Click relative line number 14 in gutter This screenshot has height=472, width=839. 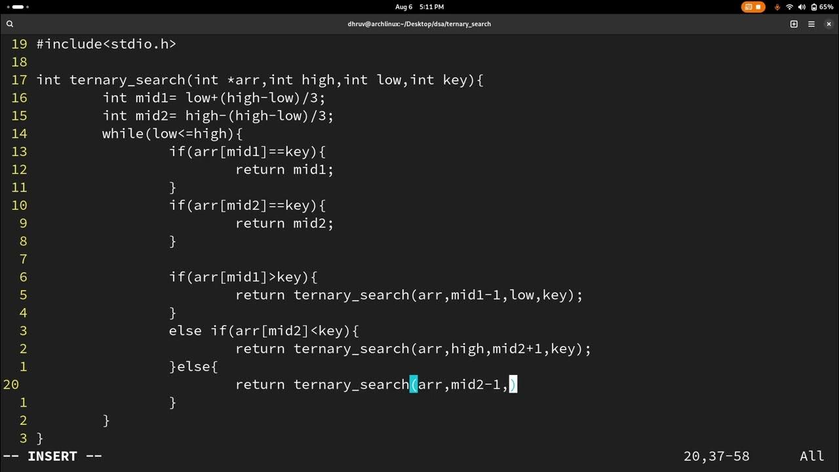point(19,134)
